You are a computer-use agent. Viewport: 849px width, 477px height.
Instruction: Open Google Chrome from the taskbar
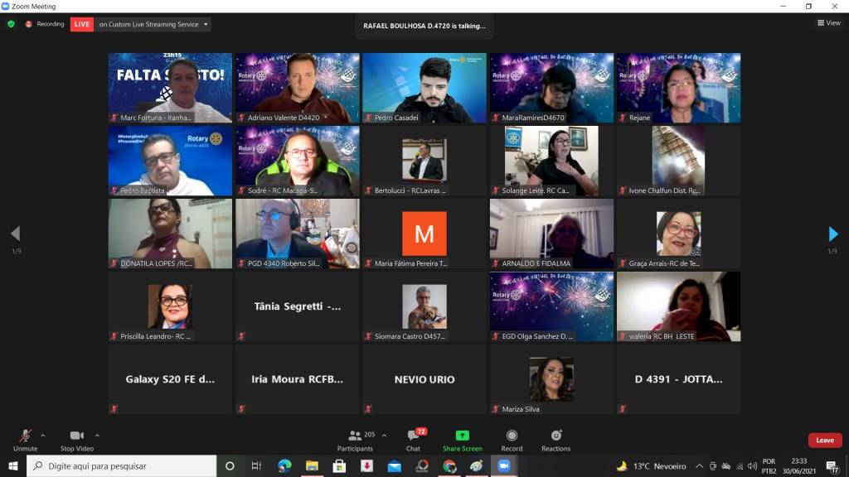click(449, 466)
